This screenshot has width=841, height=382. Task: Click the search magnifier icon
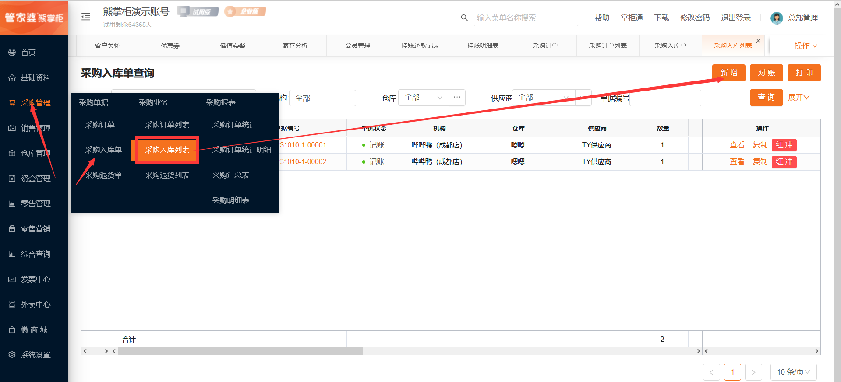[464, 18]
